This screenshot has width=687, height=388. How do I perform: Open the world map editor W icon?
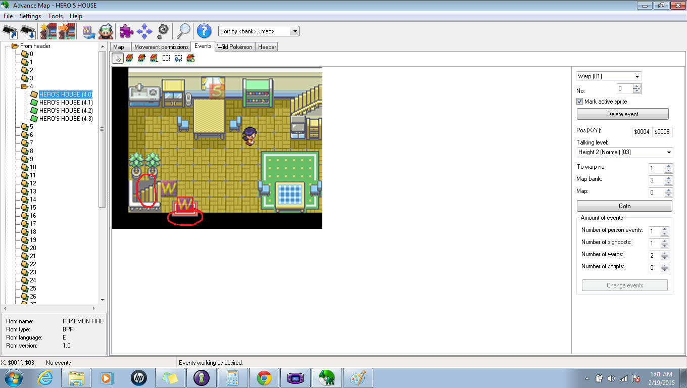coord(88,31)
